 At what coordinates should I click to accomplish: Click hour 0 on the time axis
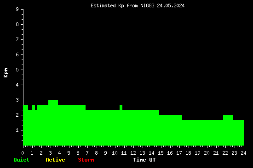click(x=23, y=153)
